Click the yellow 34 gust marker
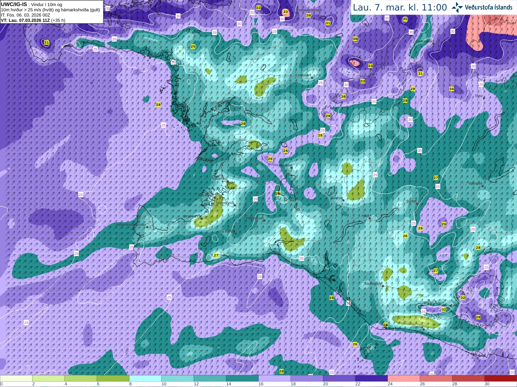517x387 pixels. [x=452, y=89]
